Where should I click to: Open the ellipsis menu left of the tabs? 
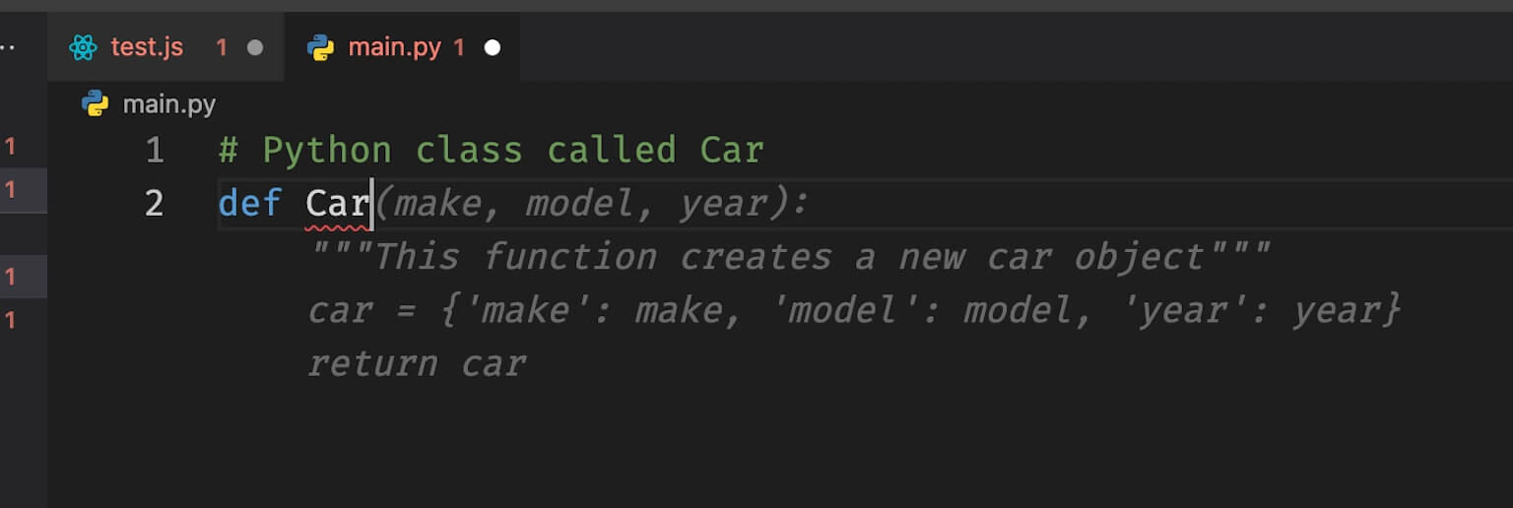pyautogui.click(x=7, y=47)
